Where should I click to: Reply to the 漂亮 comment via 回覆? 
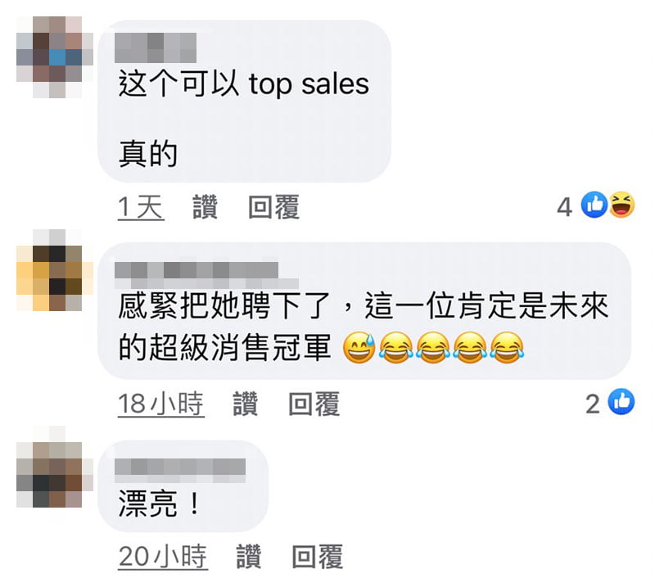[x=317, y=556]
